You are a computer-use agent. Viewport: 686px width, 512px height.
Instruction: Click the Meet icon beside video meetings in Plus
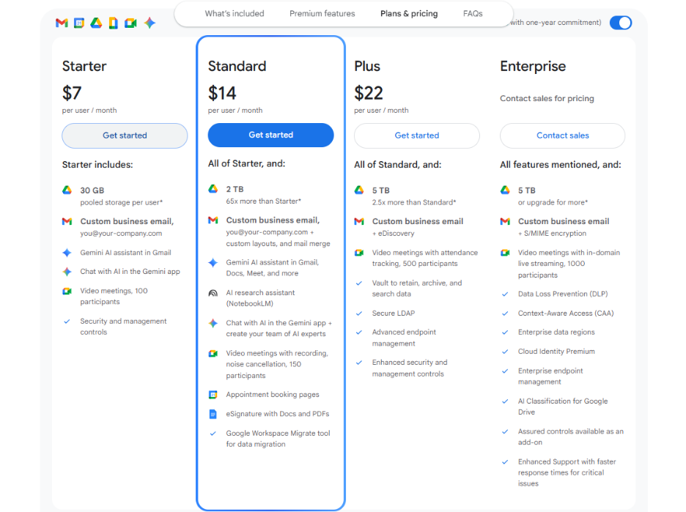tap(359, 252)
